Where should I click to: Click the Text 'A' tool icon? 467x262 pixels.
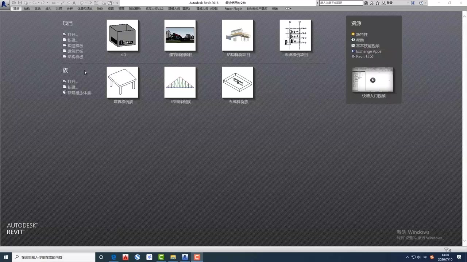(74, 3)
